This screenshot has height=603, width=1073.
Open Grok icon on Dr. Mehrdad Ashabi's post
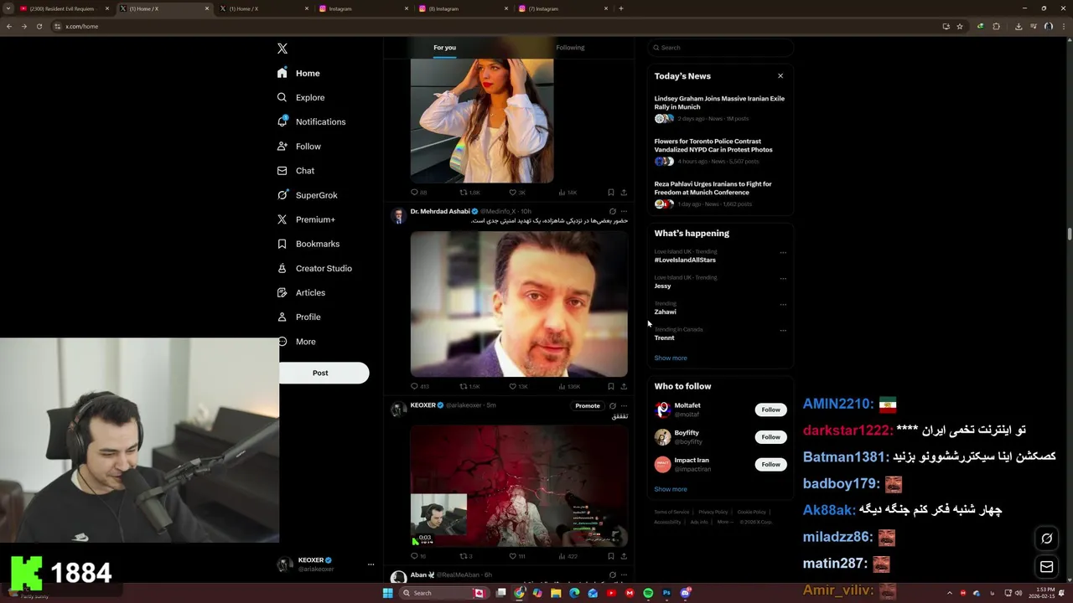(x=613, y=212)
